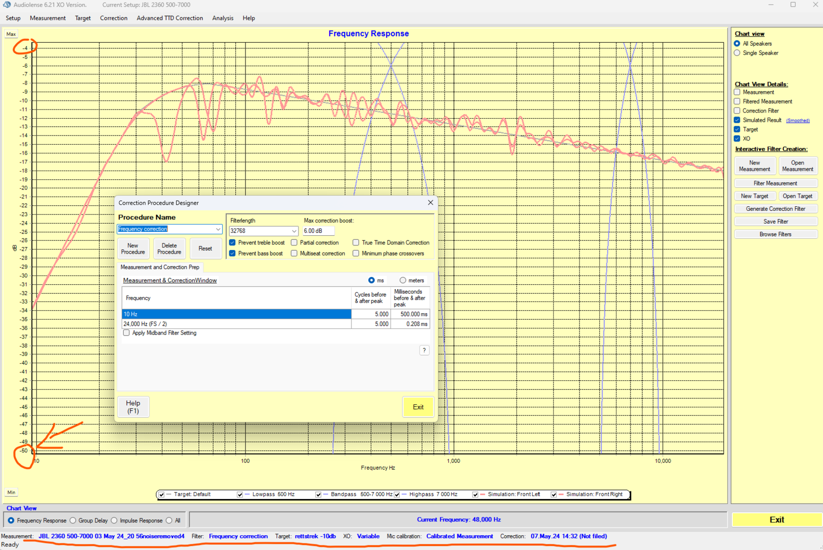The width and height of the screenshot is (823, 550).
Task: Click the Max axis scale button
Action: click(11, 34)
